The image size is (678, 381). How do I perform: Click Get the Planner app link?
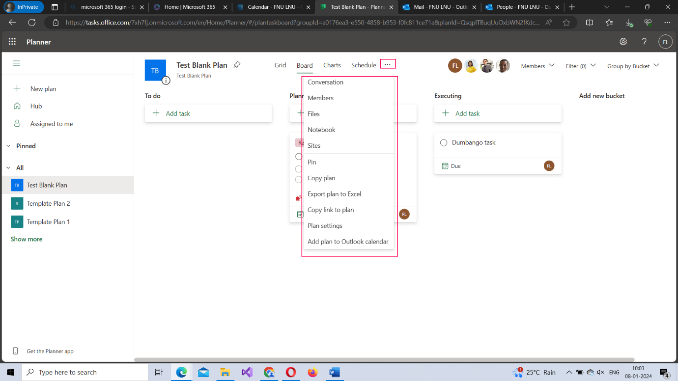50,351
